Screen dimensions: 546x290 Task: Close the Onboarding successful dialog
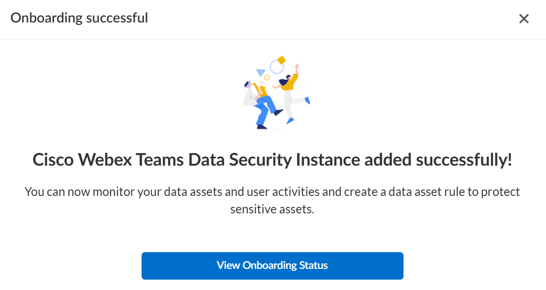(x=524, y=19)
